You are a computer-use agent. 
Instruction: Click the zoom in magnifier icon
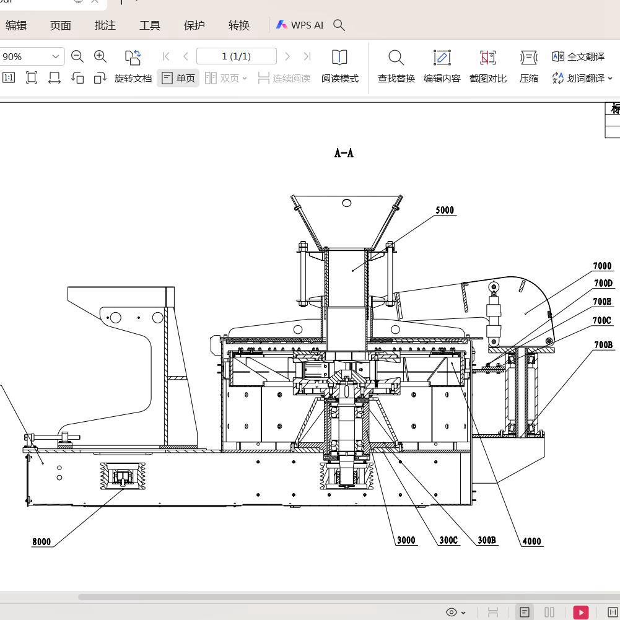coord(100,56)
